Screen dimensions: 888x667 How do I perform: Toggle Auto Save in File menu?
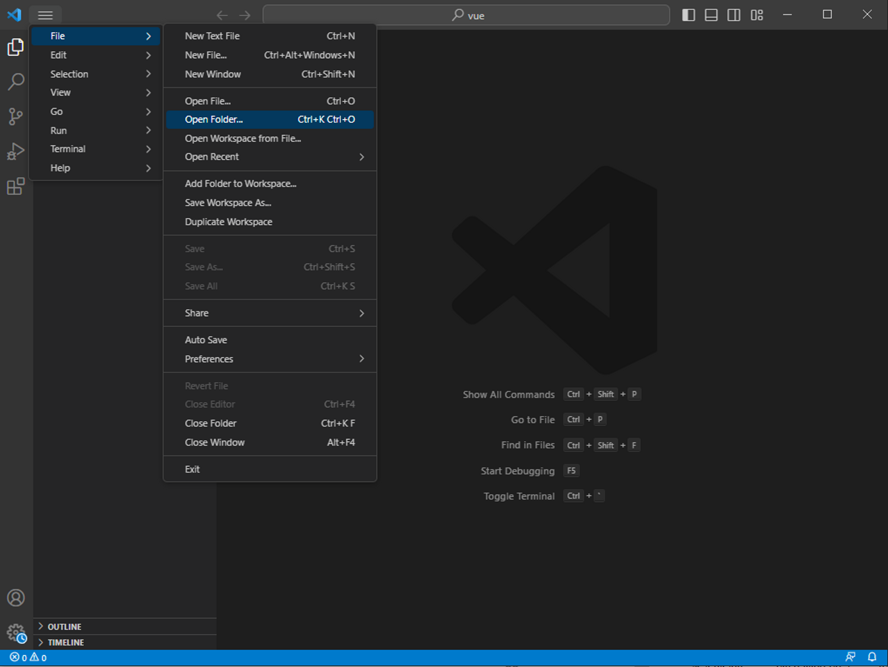(206, 340)
